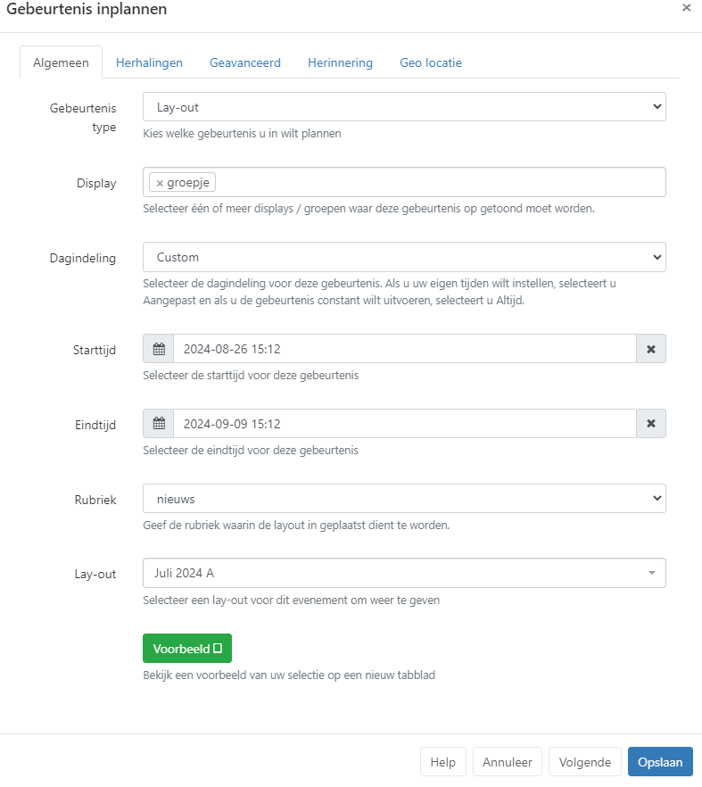Clear the Starttijd value with the X icon
The width and height of the screenshot is (702, 787).
[650, 349]
